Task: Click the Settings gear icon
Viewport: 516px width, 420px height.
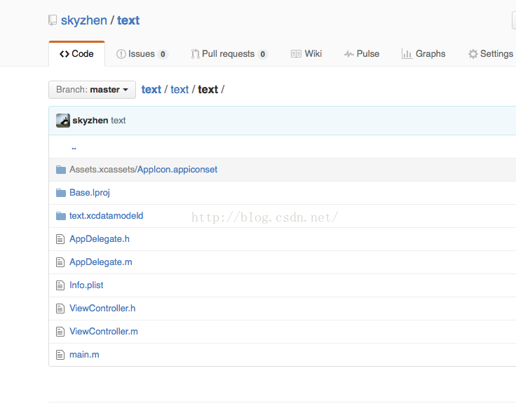Action: (473, 54)
